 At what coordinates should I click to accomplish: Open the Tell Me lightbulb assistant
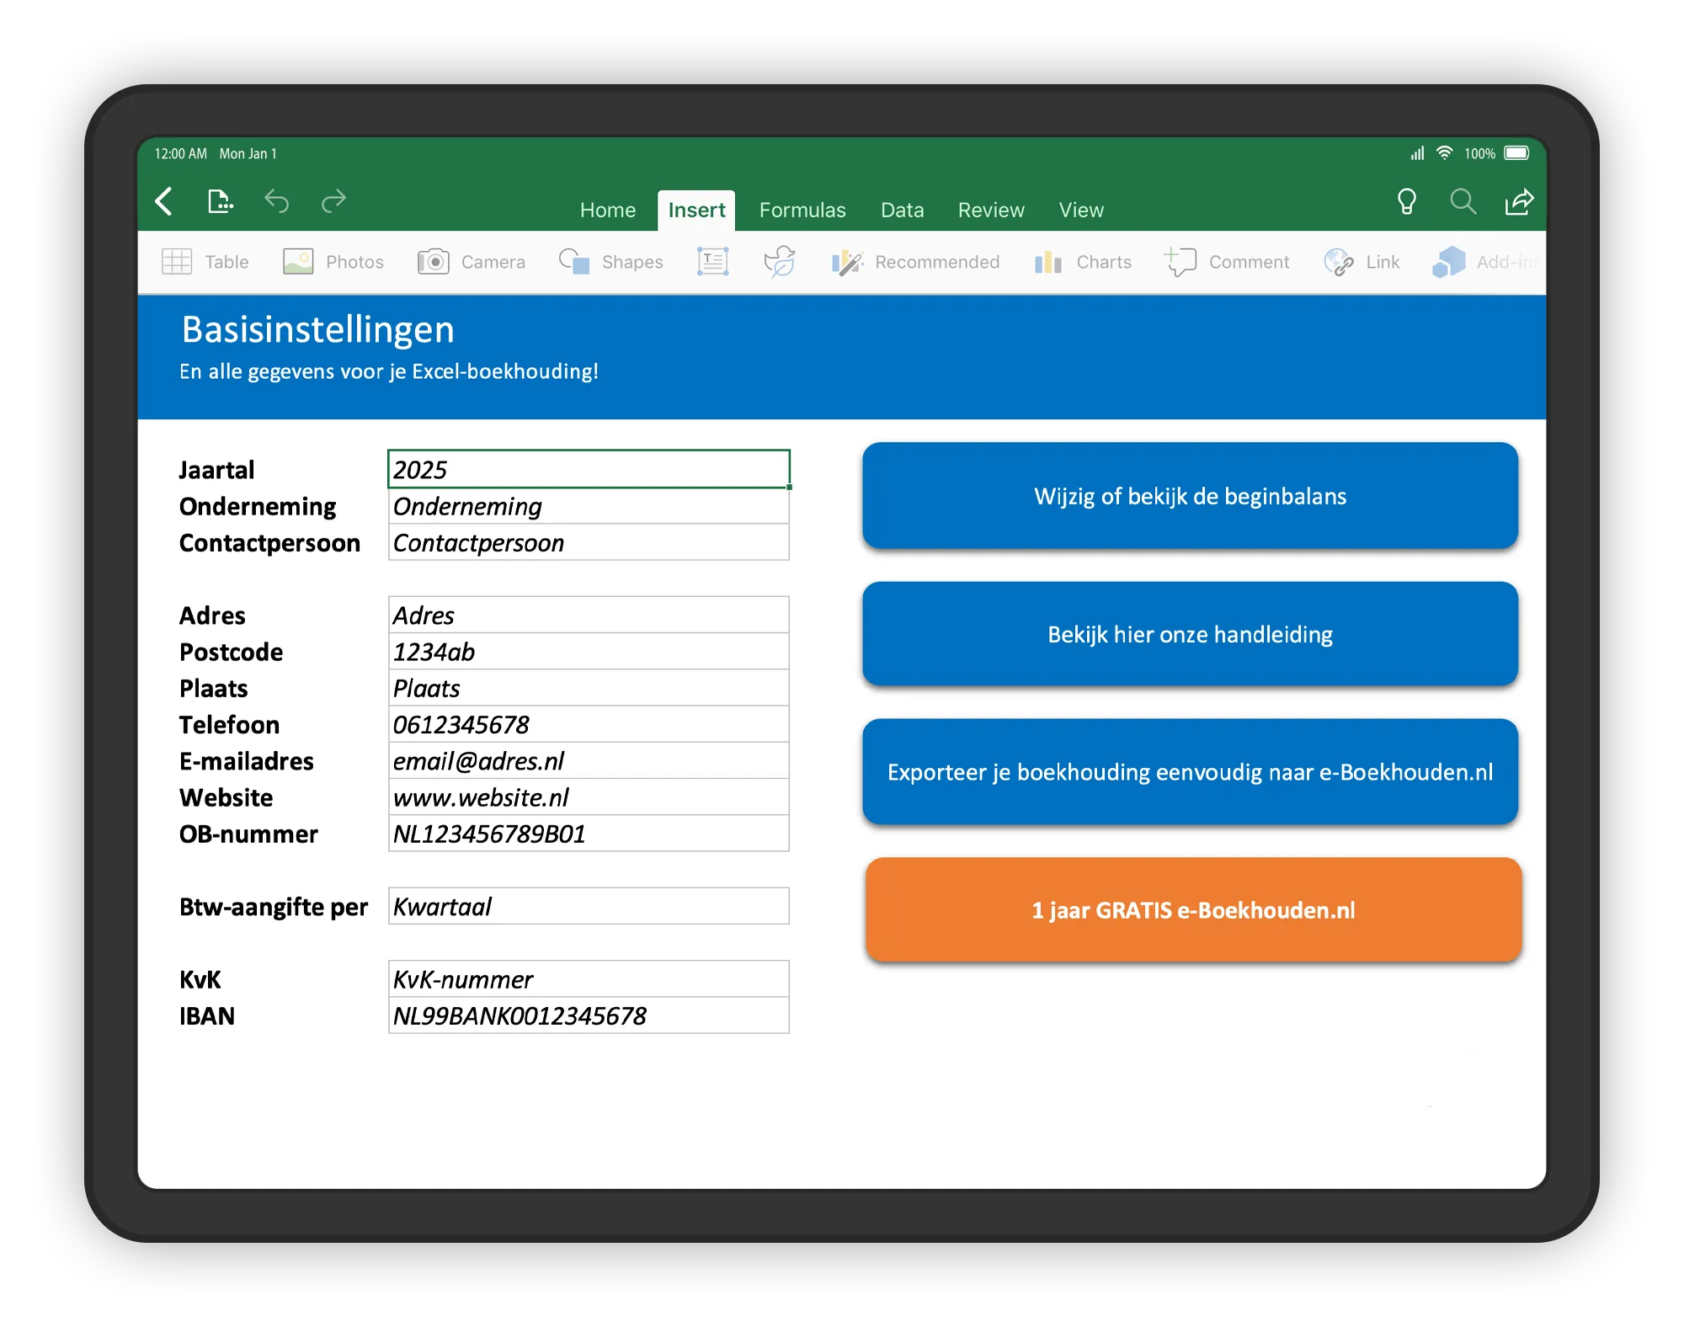click(1408, 202)
